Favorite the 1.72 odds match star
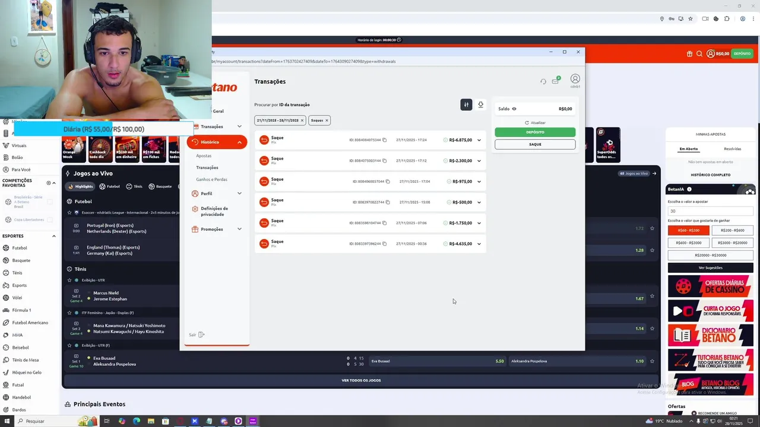 (652, 228)
